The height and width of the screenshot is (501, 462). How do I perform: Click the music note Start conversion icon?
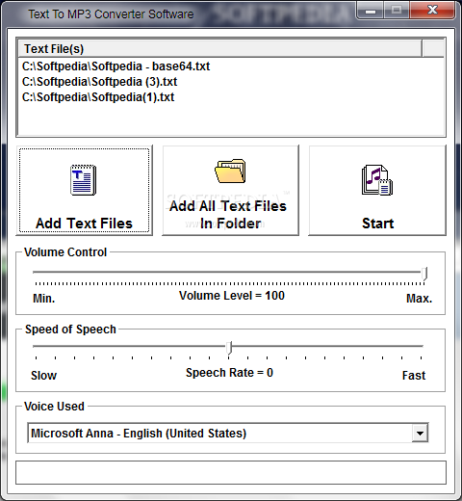click(x=377, y=180)
